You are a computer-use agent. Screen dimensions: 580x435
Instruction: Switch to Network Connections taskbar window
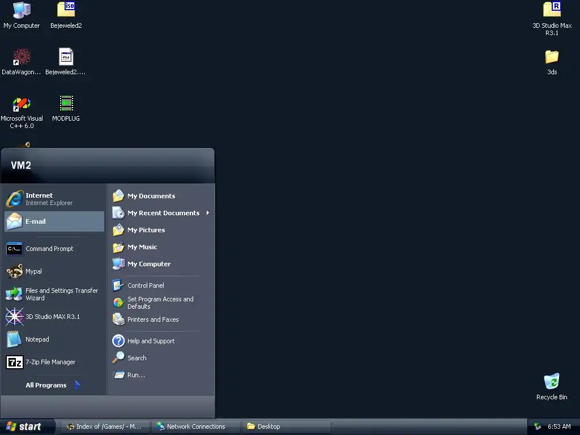coord(195,427)
